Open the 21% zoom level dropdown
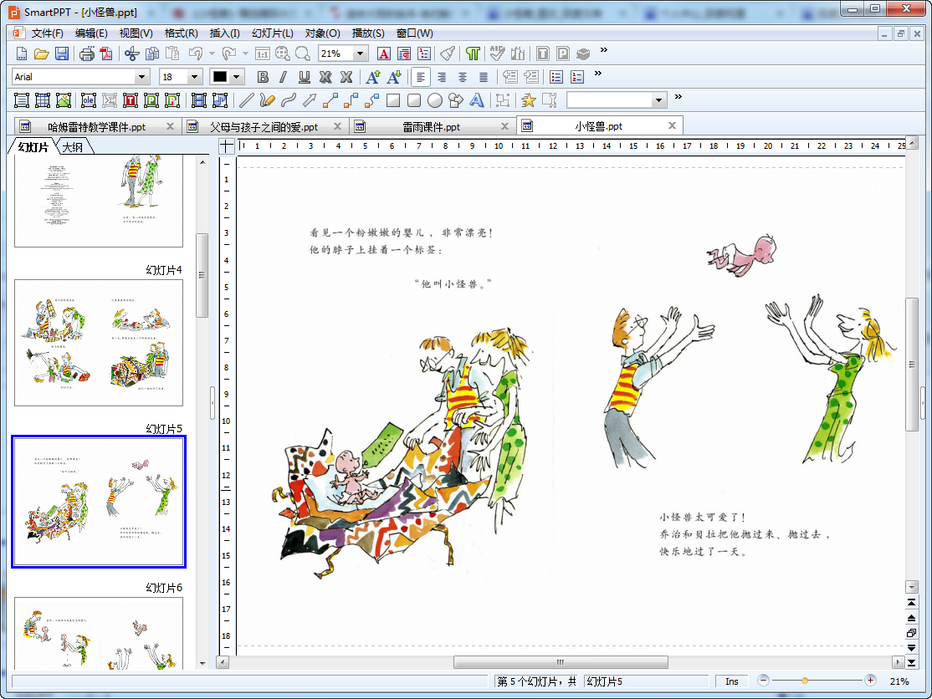Viewport: 932px width, 699px height. point(360,54)
